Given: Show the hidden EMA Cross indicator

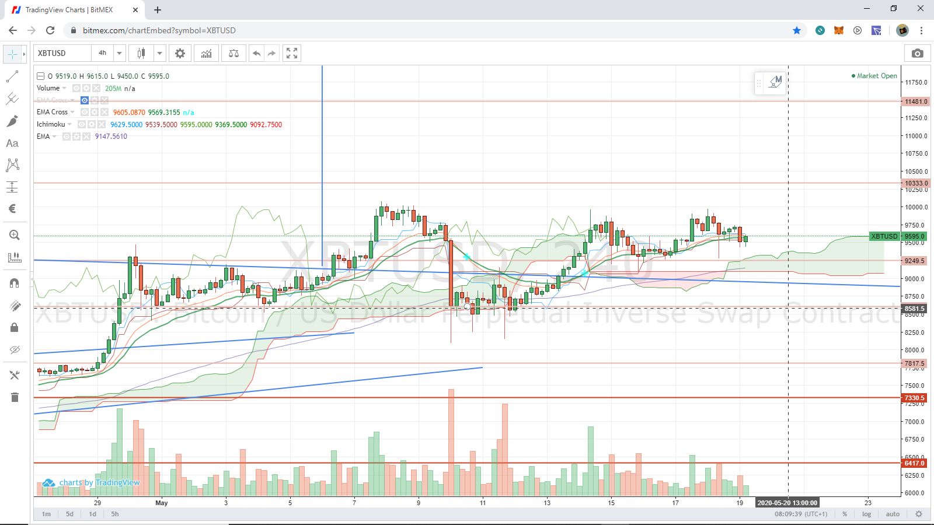Looking at the screenshot, I should [x=85, y=100].
